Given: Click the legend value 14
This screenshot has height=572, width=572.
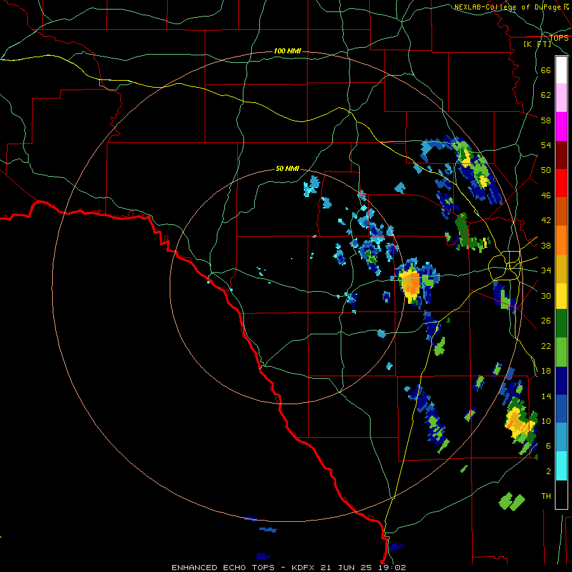Looking at the screenshot, I should click(546, 396).
